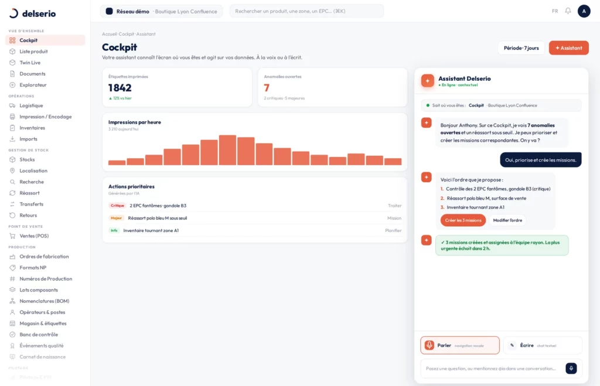The image size is (600, 386).
Task: Click the Imports download icon
Action: coord(12,139)
